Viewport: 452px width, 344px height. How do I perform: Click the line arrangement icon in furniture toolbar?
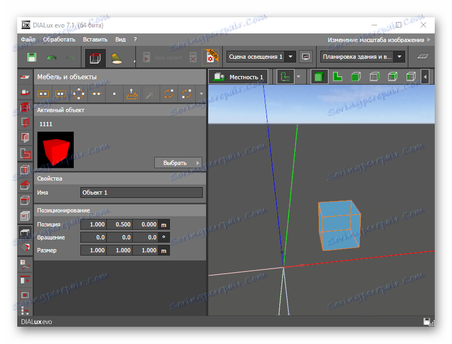97,93
